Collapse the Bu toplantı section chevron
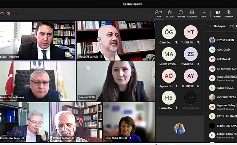The height and width of the screenshot is (145, 237). 211,26
